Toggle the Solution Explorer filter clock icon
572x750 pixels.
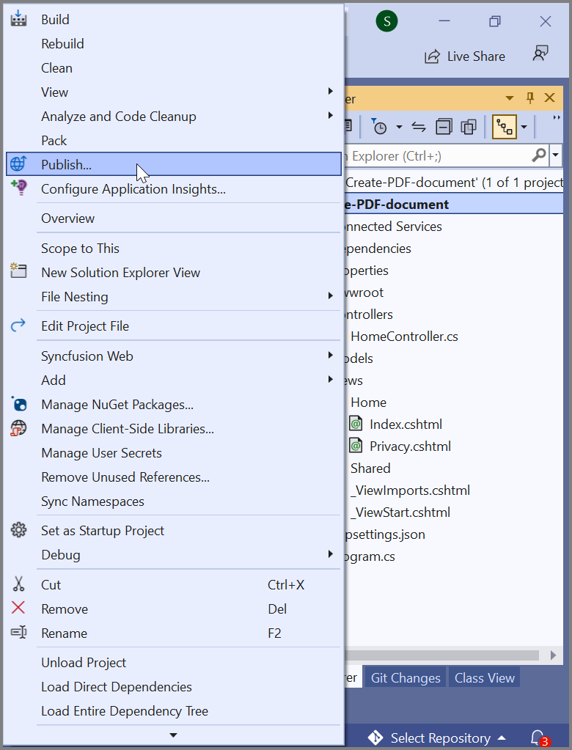[381, 126]
